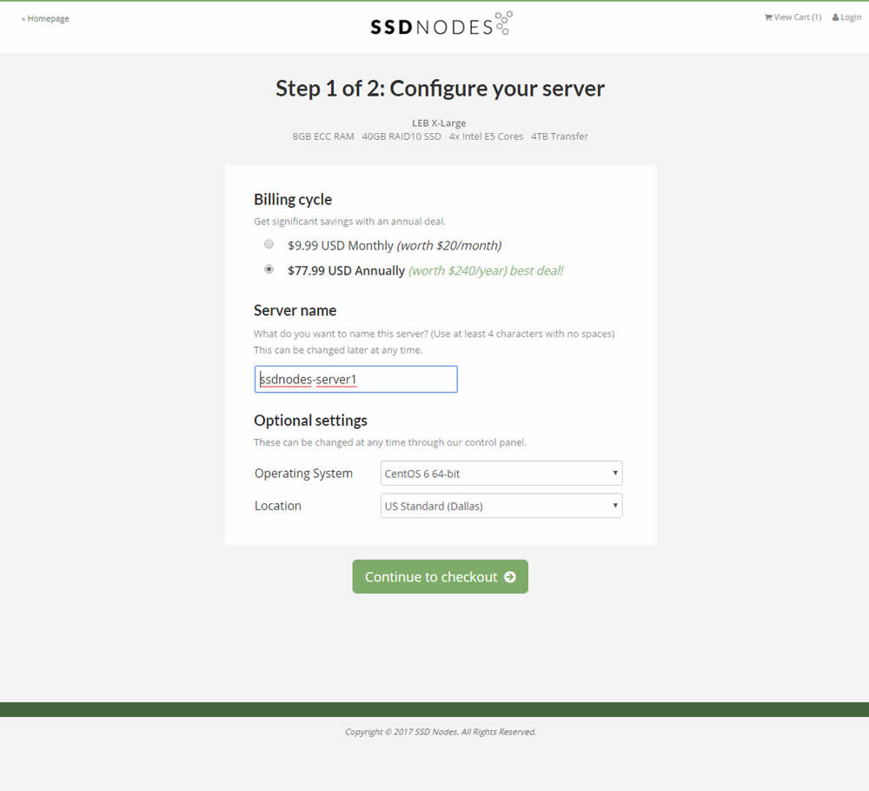Click the "Operating System" field label

[x=303, y=474]
